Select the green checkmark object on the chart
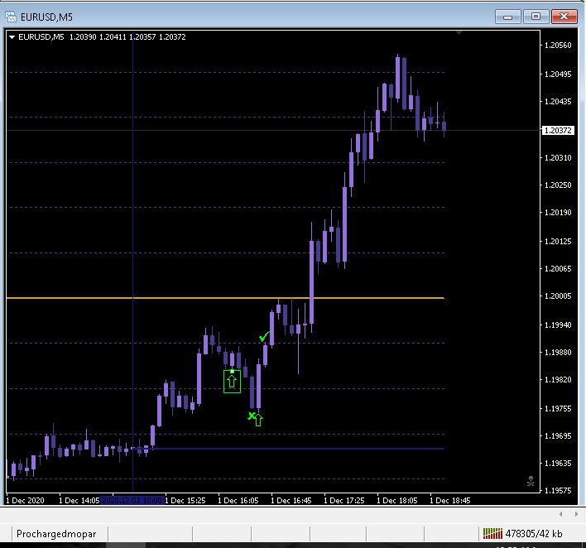Image resolution: width=586 pixels, height=548 pixels. (x=264, y=336)
